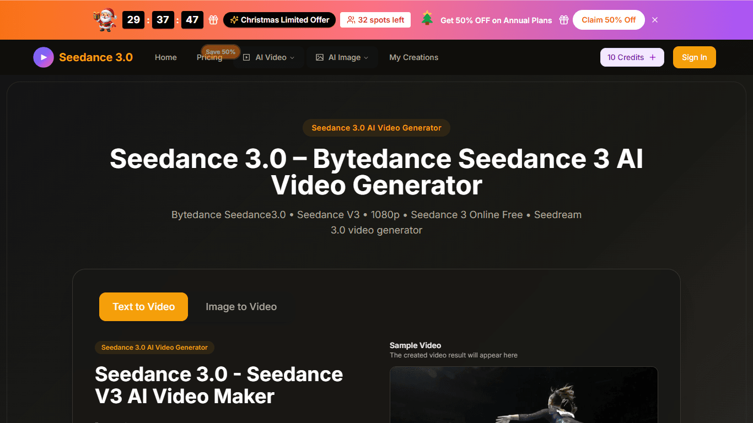Click the plus icon in Credits button
The height and width of the screenshot is (423, 753).
click(653, 57)
